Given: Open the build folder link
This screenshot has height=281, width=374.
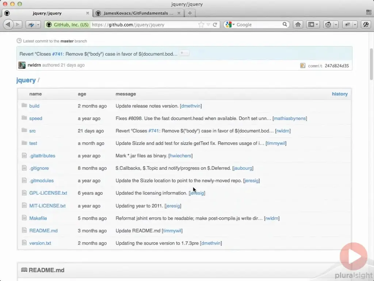Looking at the screenshot, I should [34, 106].
